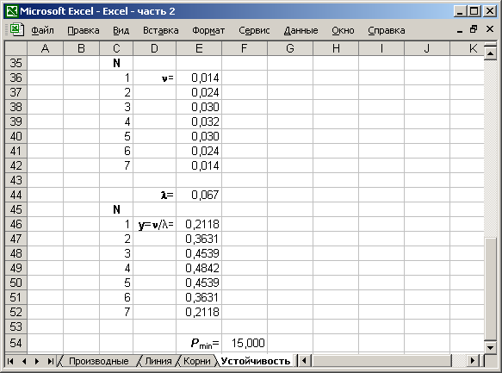This screenshot has width=502, height=373.
Task: Select column E header
Action: tap(199, 48)
